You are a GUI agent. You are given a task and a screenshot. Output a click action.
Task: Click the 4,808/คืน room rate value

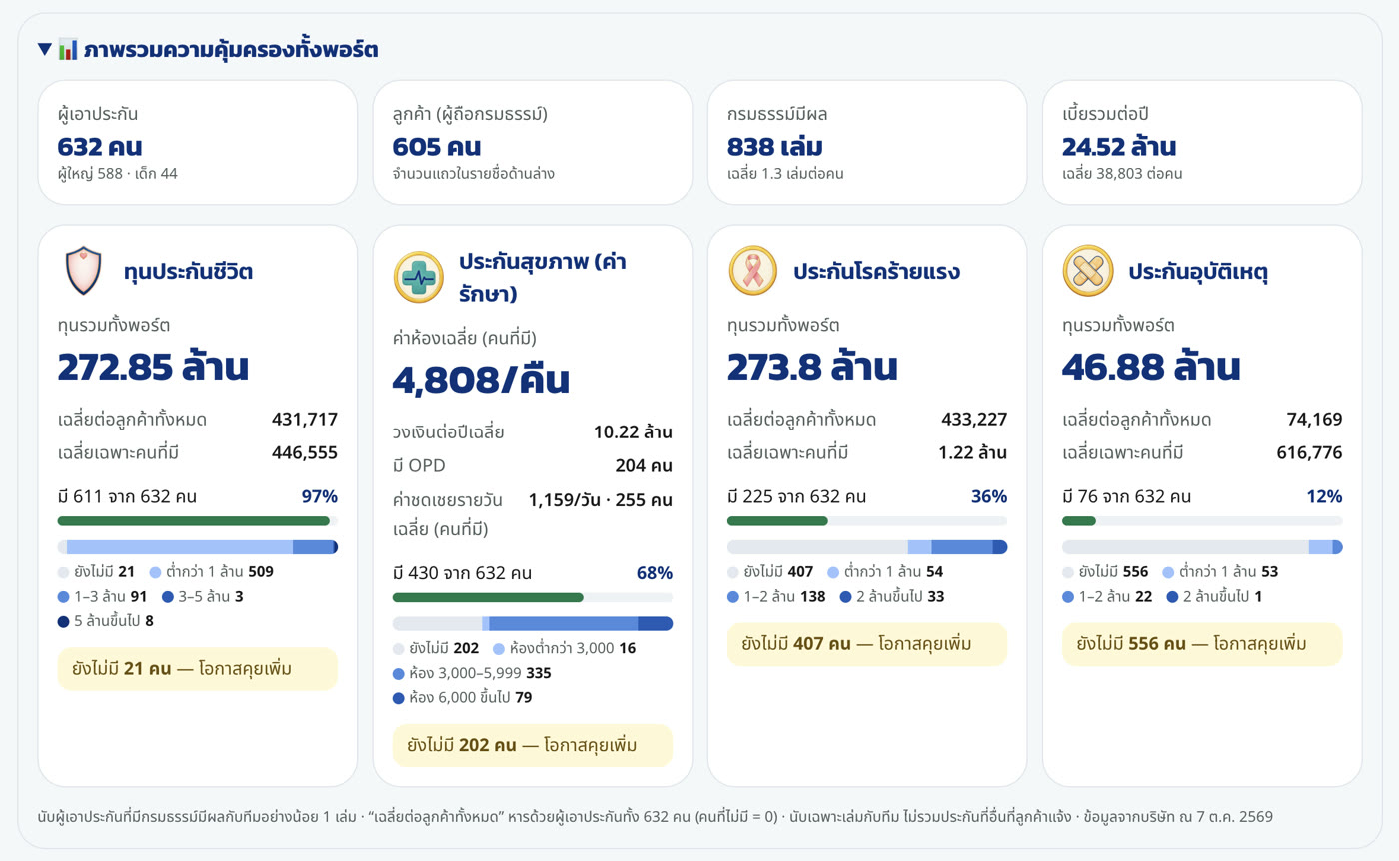481,380
